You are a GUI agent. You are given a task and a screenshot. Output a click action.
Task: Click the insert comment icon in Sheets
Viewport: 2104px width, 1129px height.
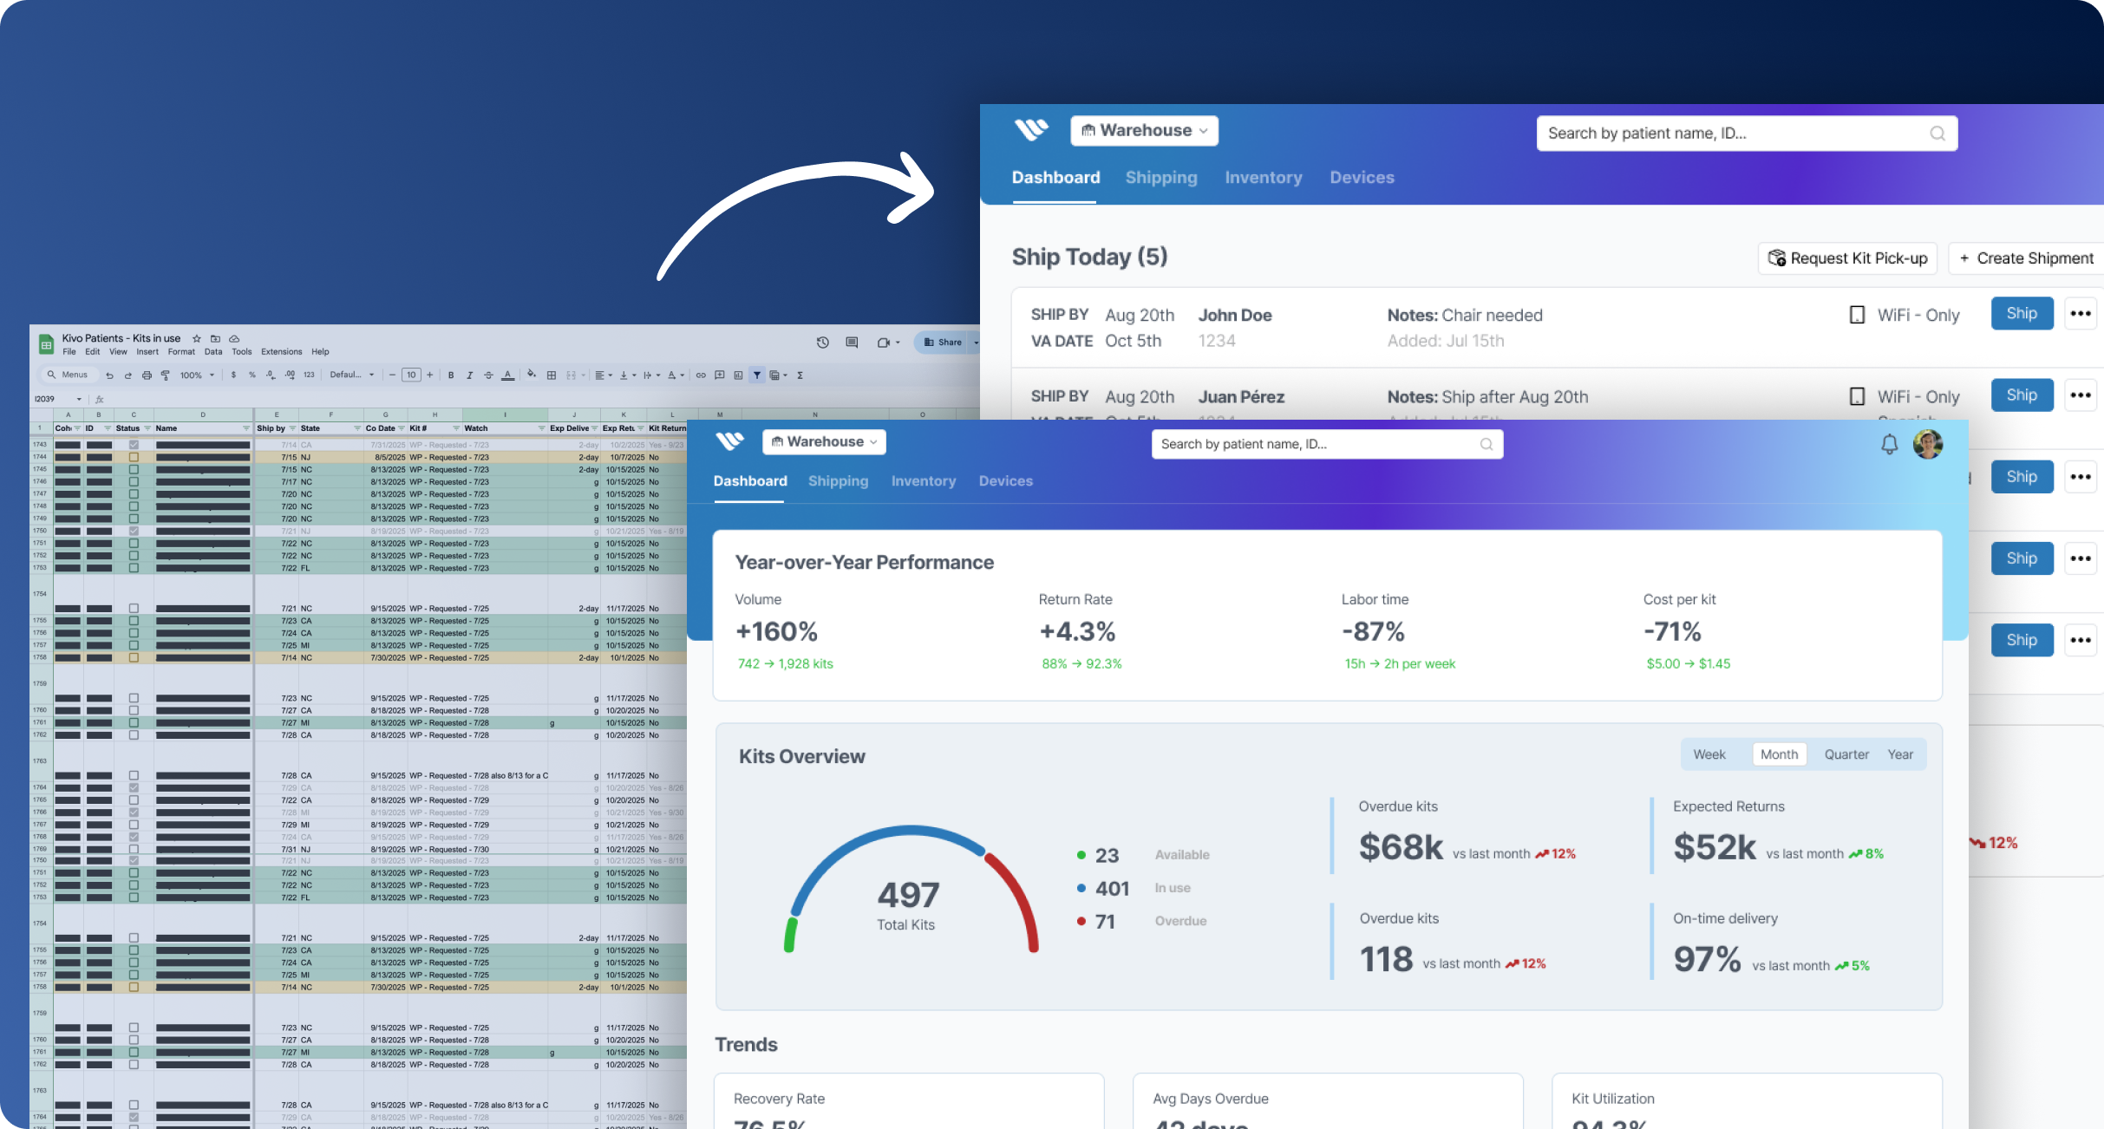point(719,375)
